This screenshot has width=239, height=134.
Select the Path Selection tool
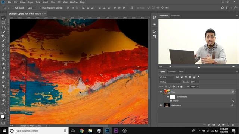[x=3, y=91]
